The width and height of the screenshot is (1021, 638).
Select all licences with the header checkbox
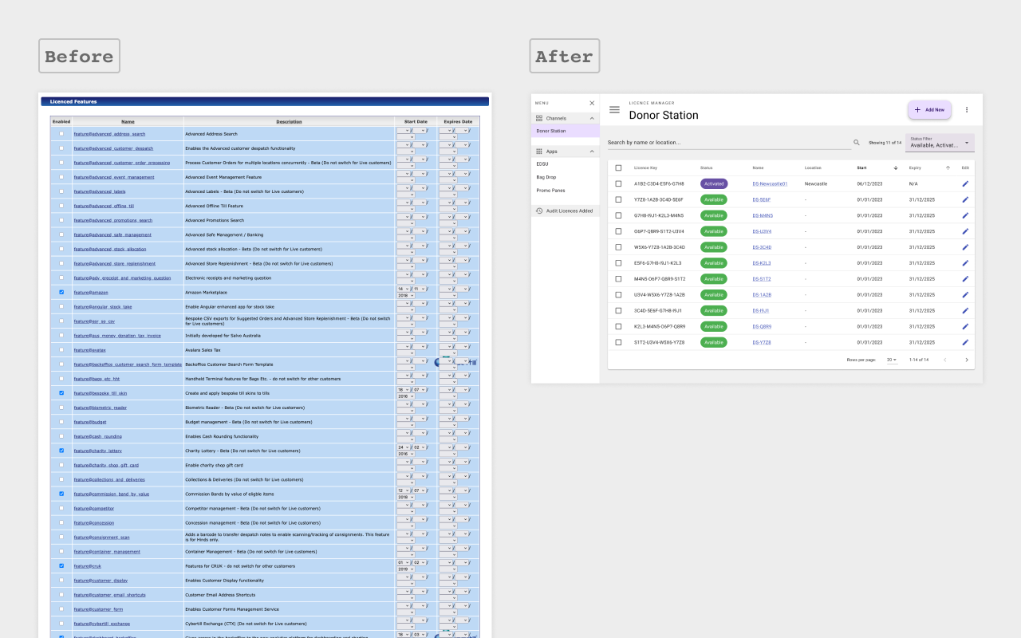coord(619,167)
